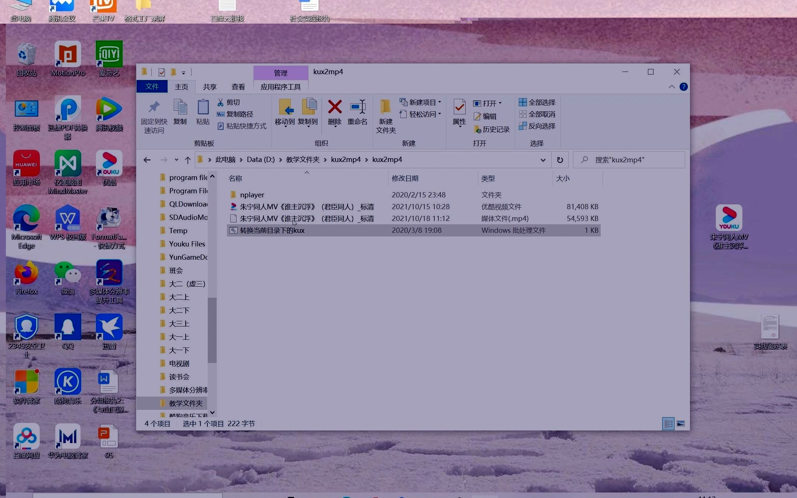Click Select None (全部取消)

537,114
